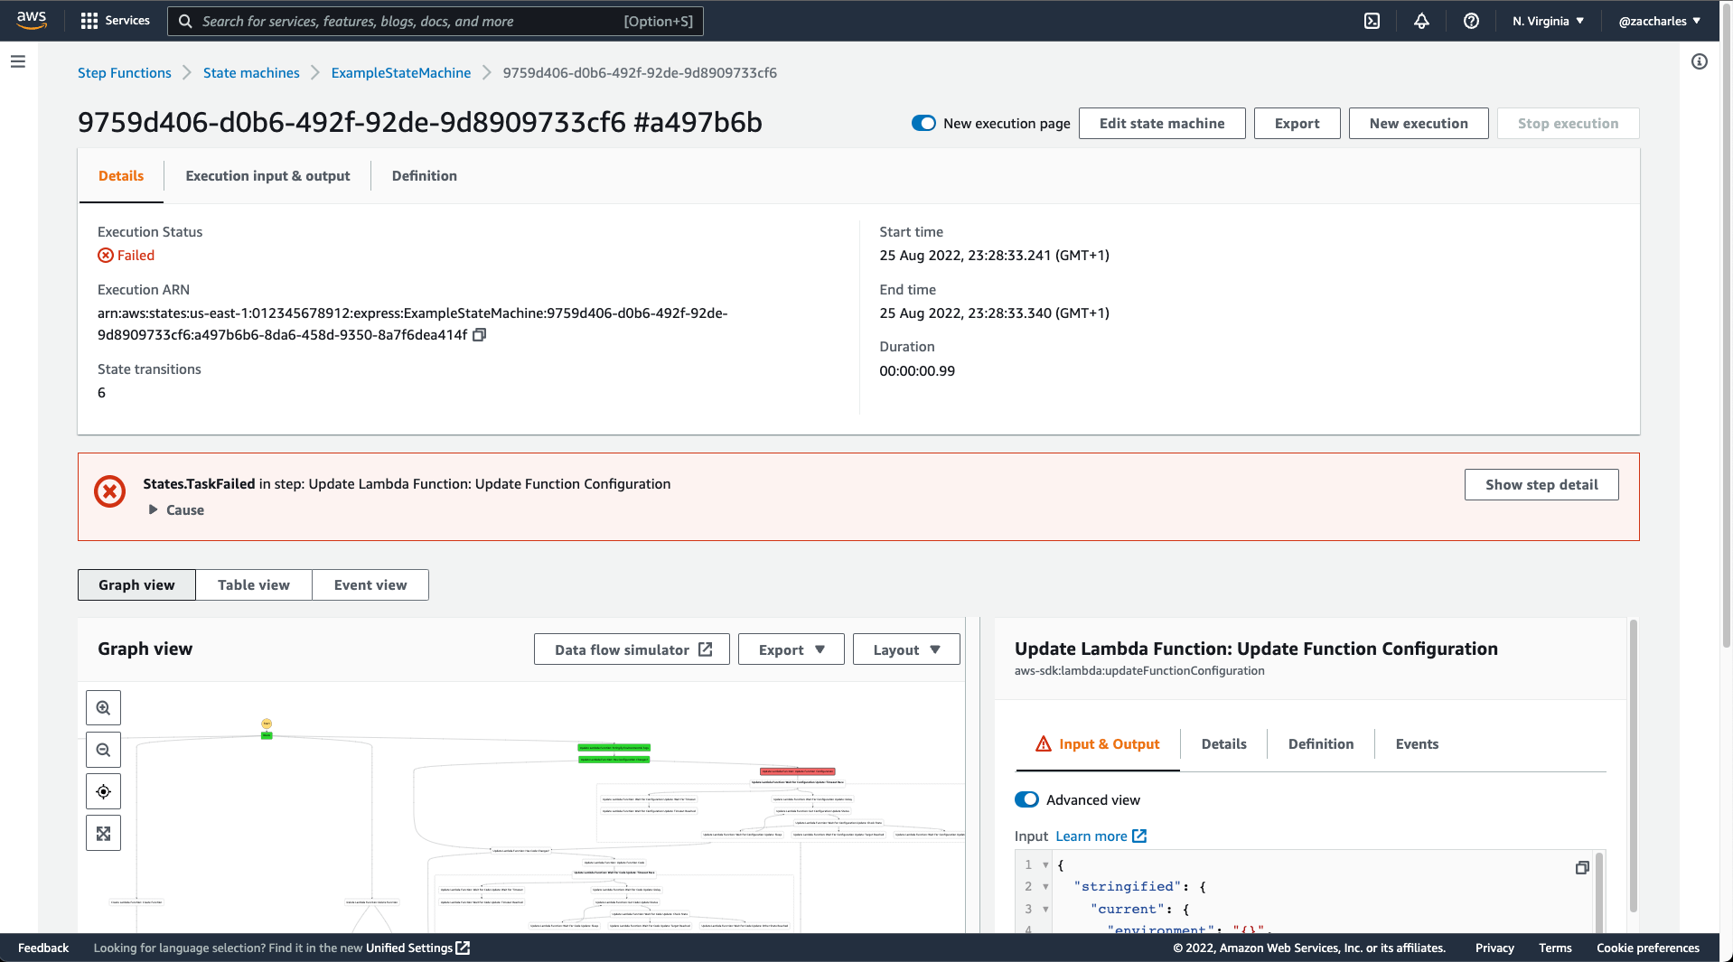
Task: Click the search magnifier icon
Action: [185, 21]
